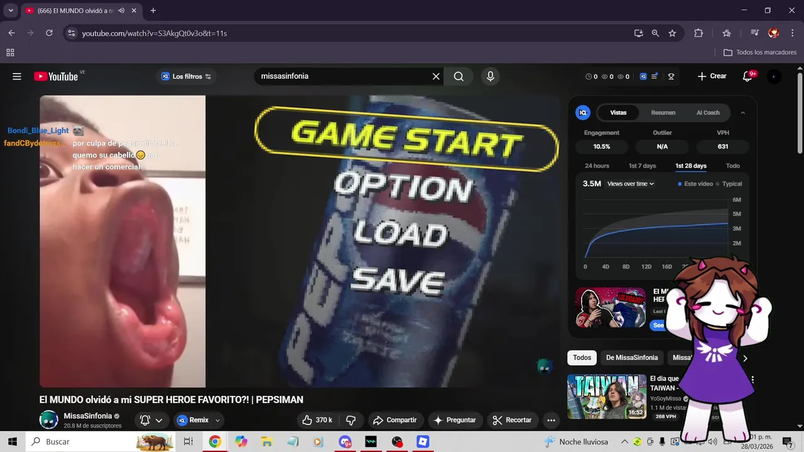804x452 pixels.
Task: Open the vidIQ list icon with blue dot
Action: point(655,77)
